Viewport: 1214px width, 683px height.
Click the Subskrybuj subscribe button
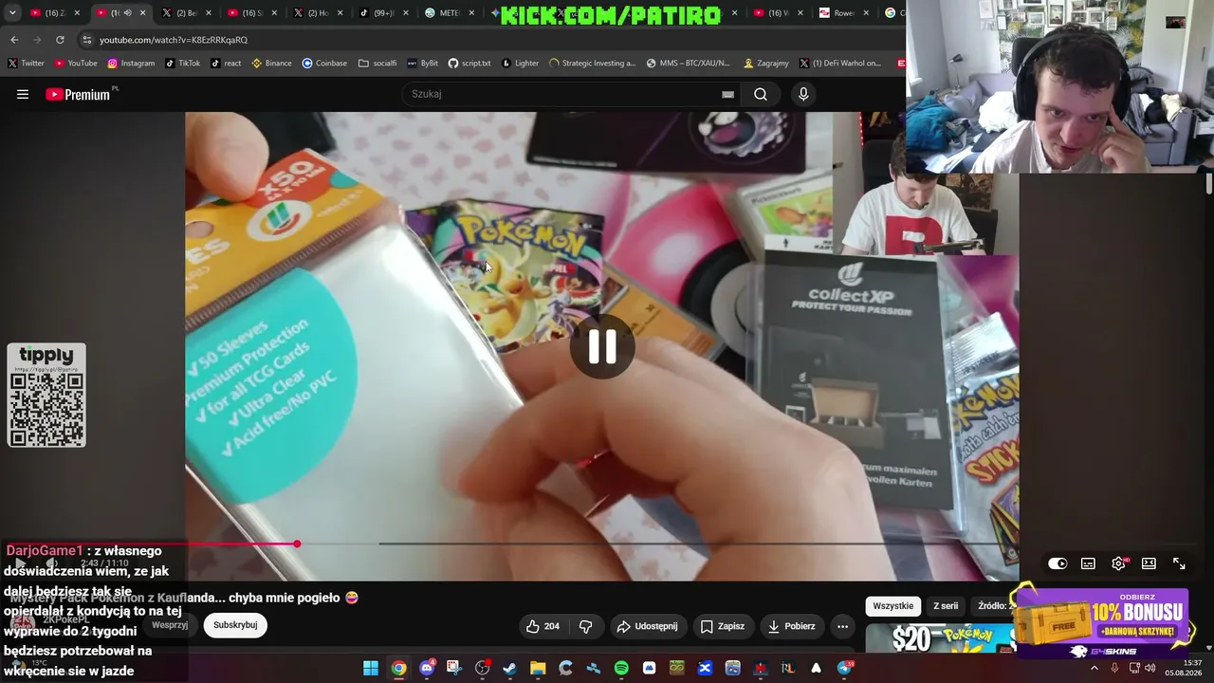tap(235, 625)
